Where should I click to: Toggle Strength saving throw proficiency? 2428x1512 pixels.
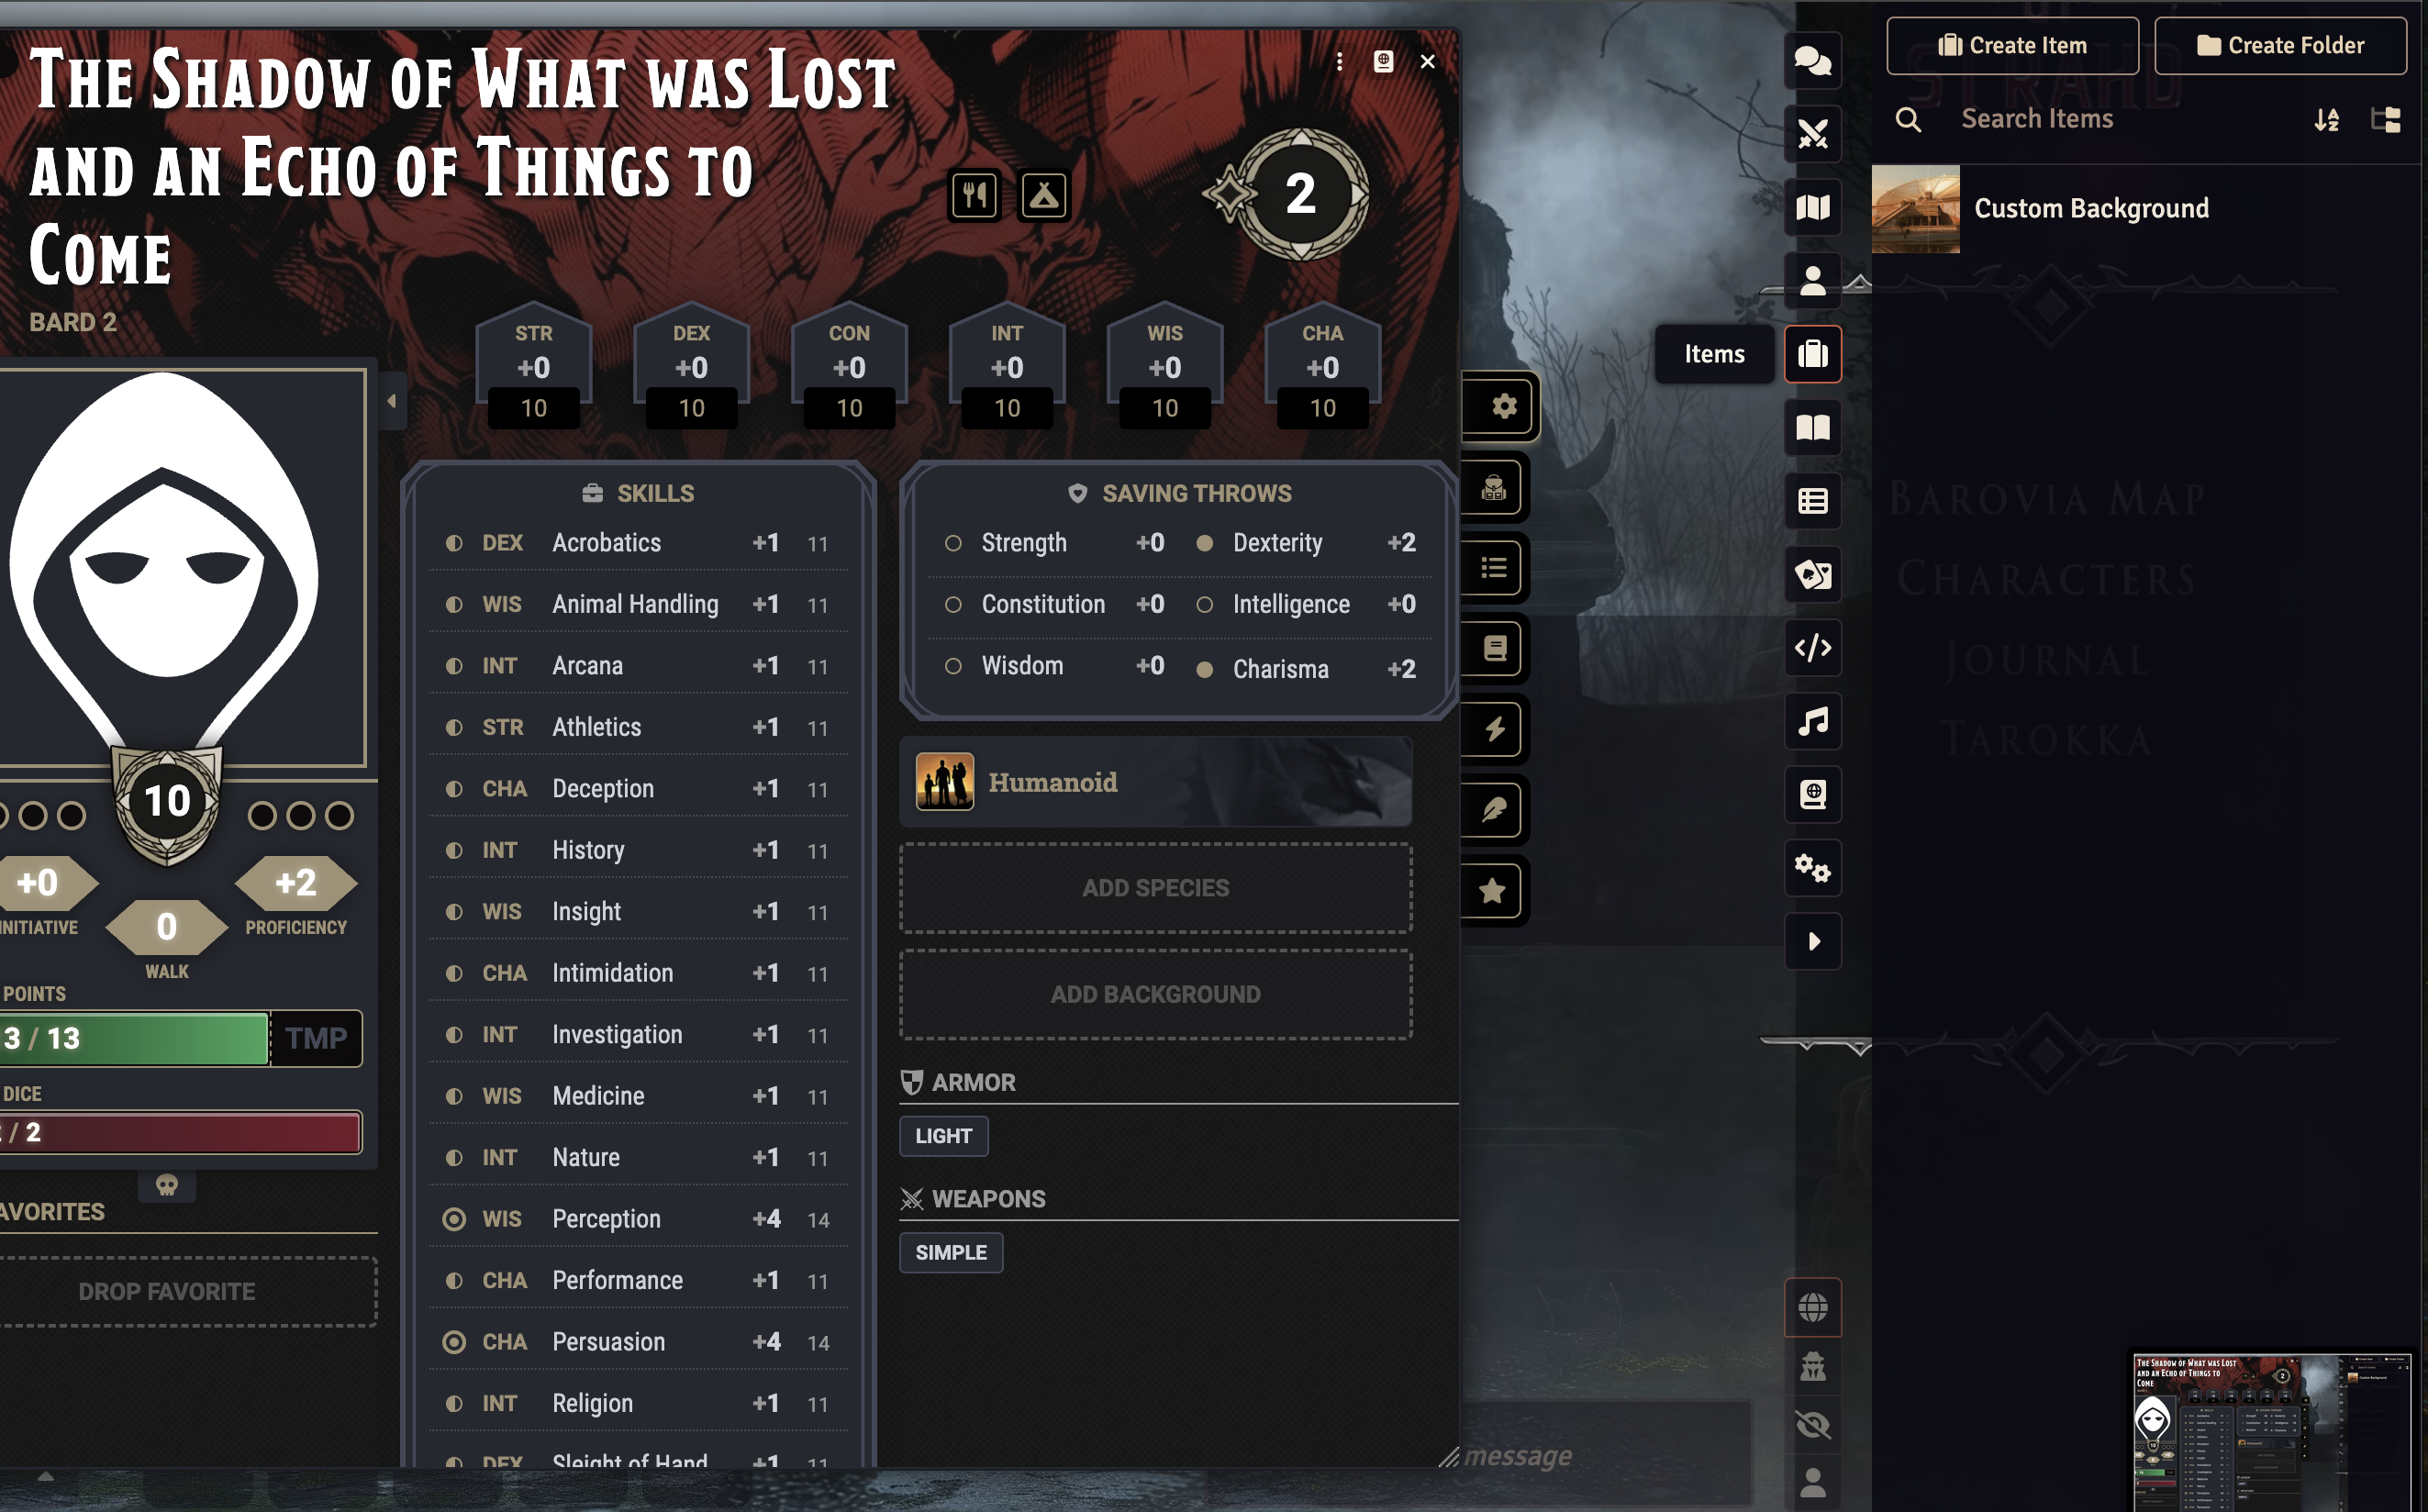[953, 543]
